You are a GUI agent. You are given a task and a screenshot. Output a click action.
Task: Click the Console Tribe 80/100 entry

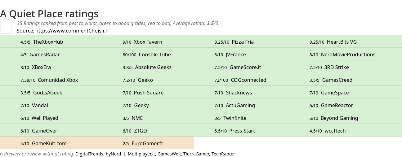(148, 55)
